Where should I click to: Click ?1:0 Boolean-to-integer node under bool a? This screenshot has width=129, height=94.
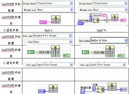click(42, 52)
